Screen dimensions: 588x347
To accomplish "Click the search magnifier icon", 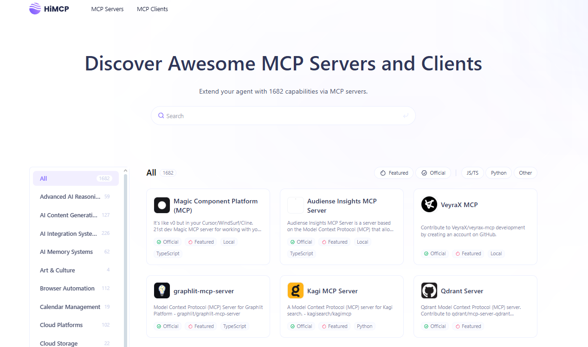I will click(161, 116).
